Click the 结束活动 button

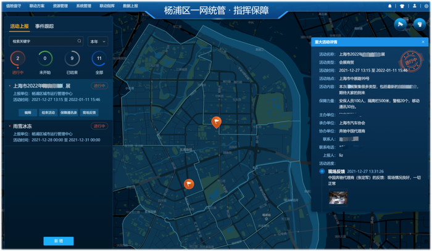(x=48, y=113)
